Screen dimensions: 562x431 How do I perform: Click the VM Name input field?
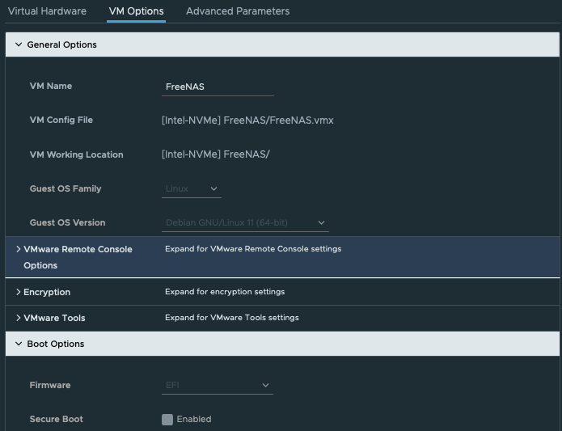pyautogui.click(x=218, y=87)
